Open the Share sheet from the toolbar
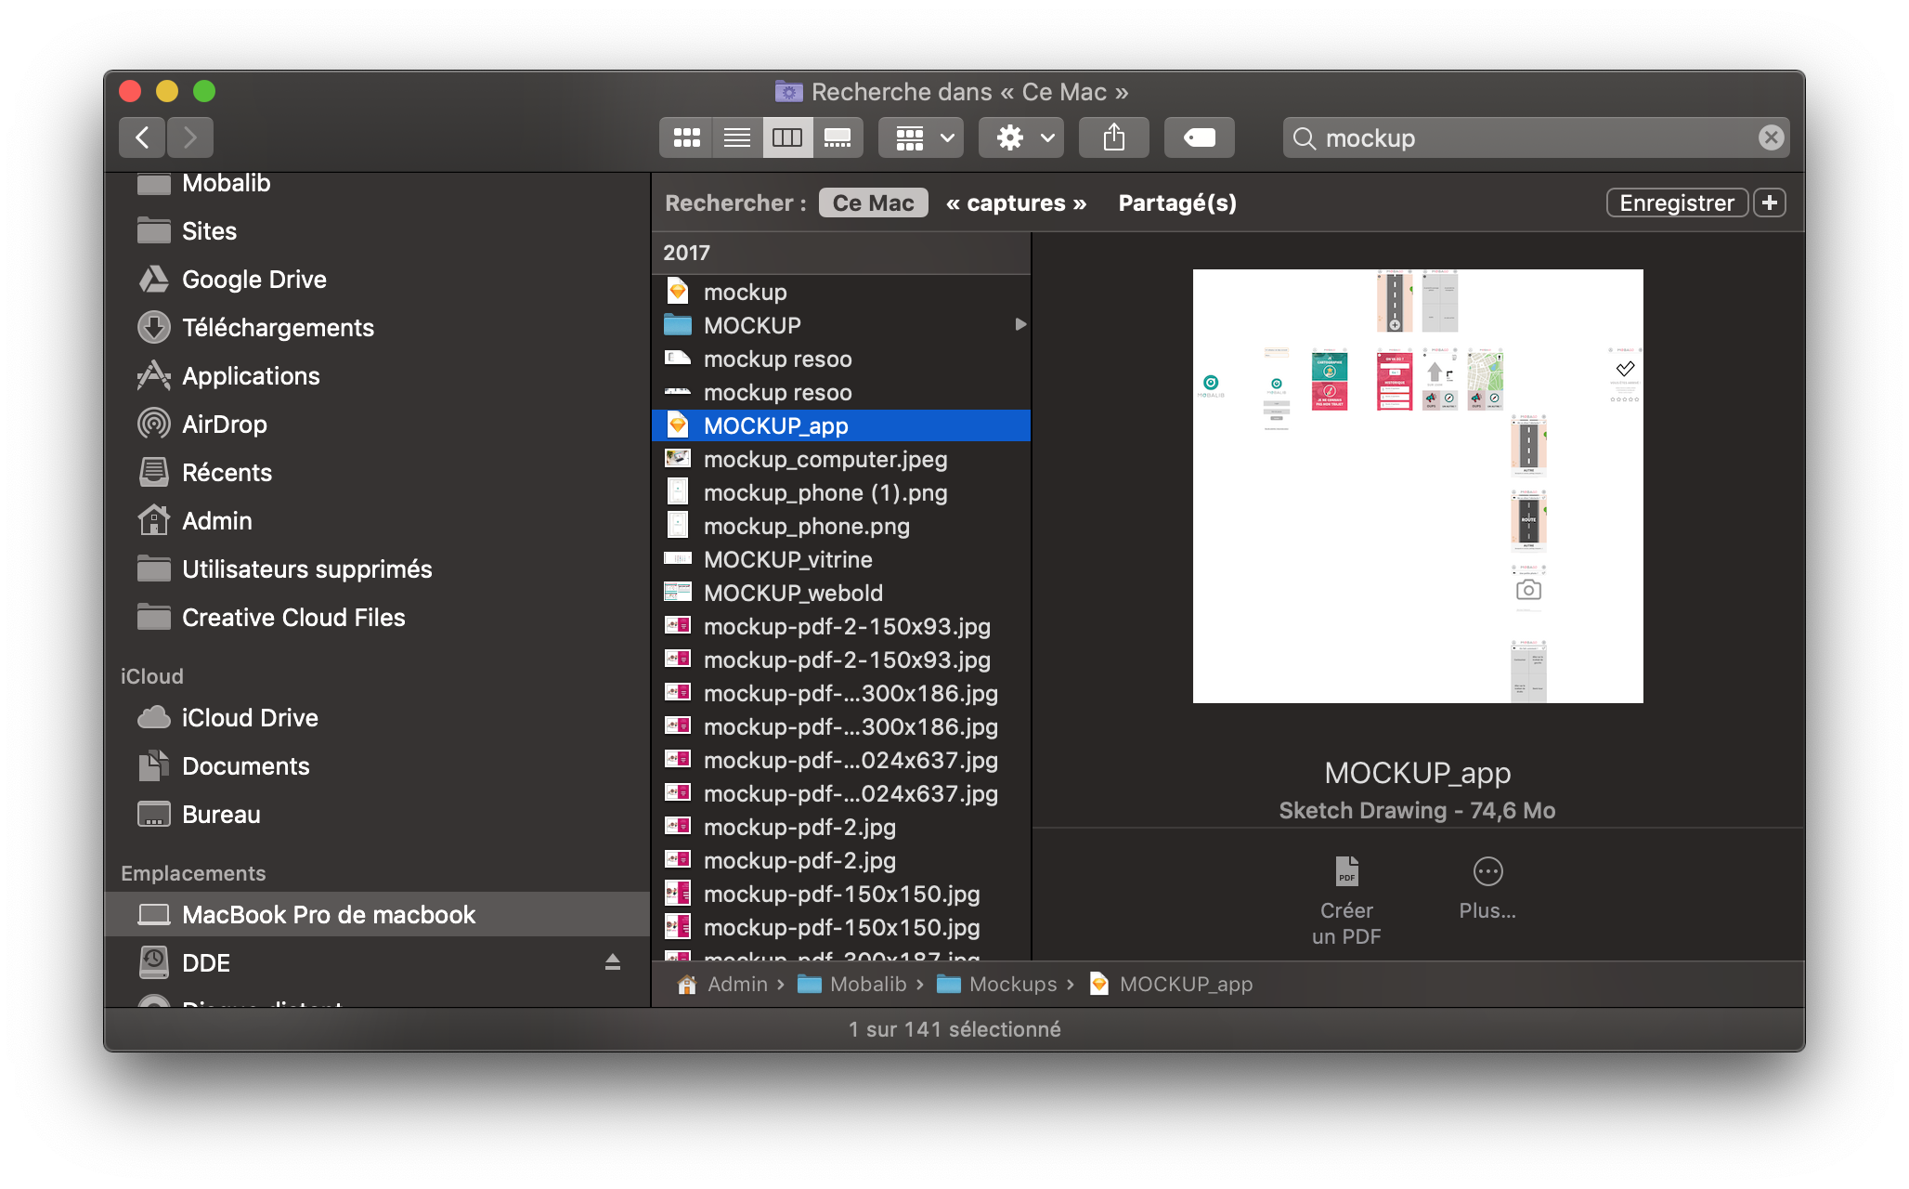1909x1189 pixels. (1113, 137)
